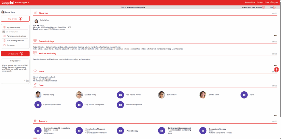Screen dimensions: 281x139
Task: Open Michael Wang's crew photo
Action: [x=38, y=95]
